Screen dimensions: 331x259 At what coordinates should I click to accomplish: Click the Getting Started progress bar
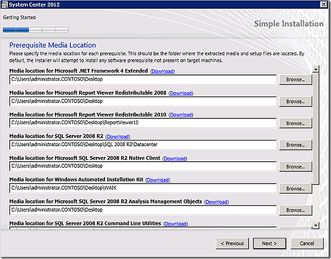click(36, 30)
